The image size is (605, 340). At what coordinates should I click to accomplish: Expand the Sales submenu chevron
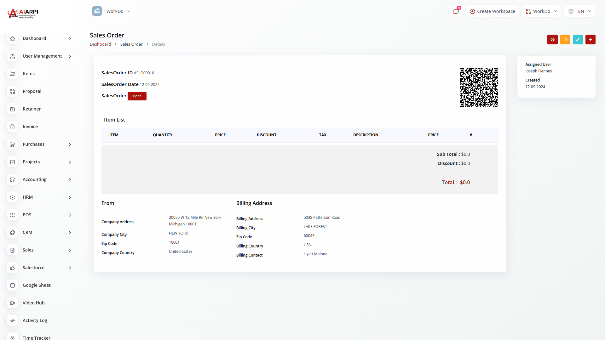coord(70,250)
